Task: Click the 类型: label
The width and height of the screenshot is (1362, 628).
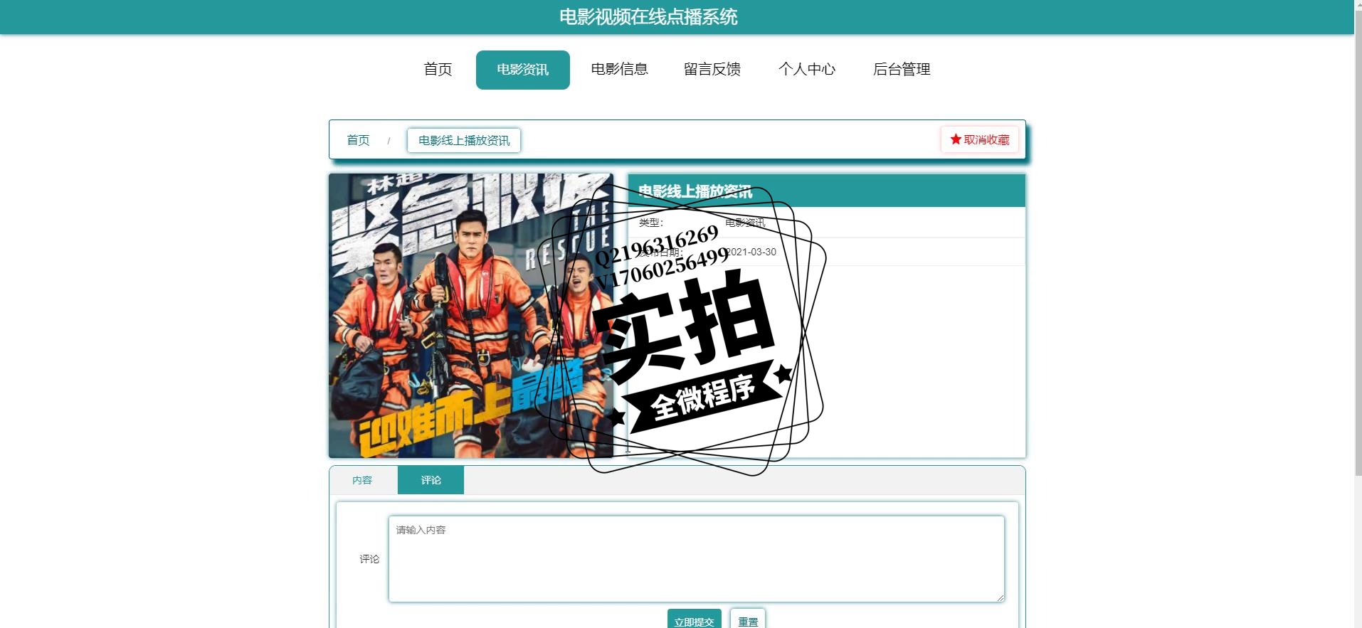Action: pyautogui.click(x=650, y=223)
